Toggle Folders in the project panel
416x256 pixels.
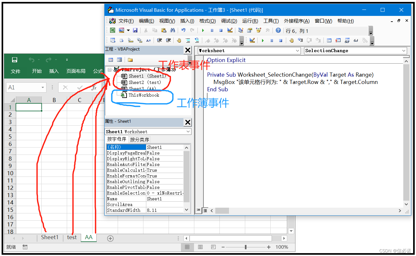coord(130,60)
